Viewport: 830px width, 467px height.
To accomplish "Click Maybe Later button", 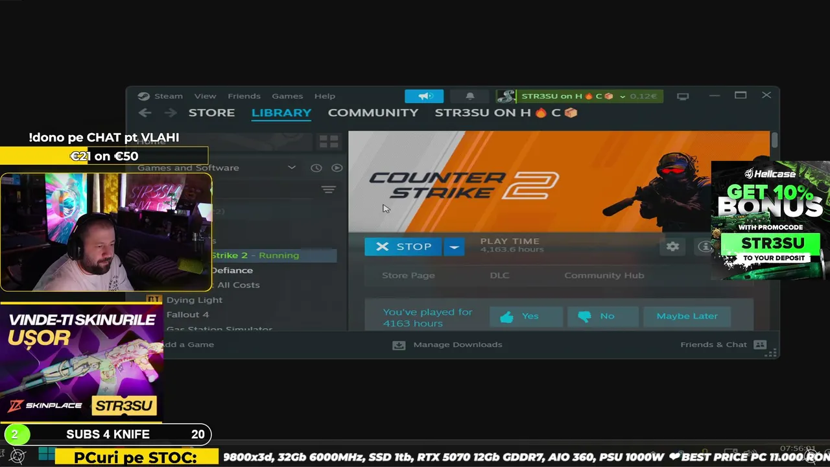I will click(687, 316).
